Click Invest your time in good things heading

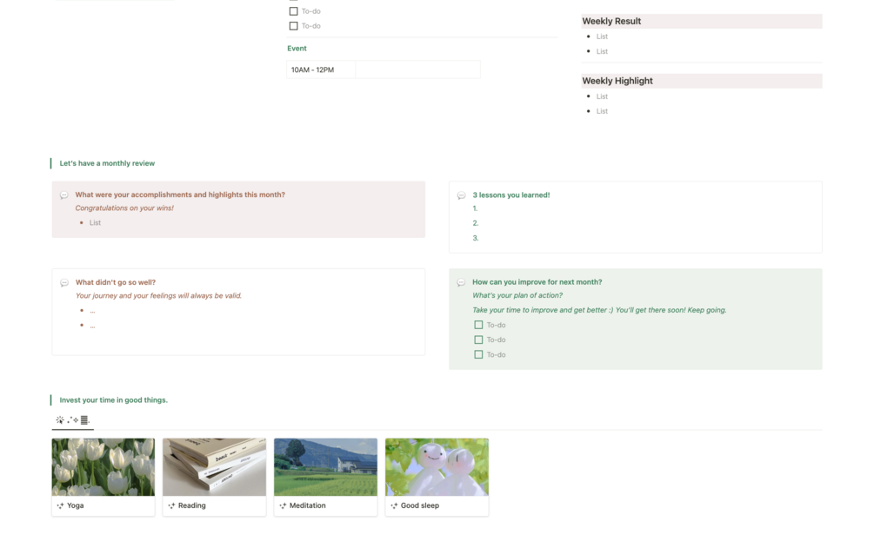pyautogui.click(x=114, y=400)
